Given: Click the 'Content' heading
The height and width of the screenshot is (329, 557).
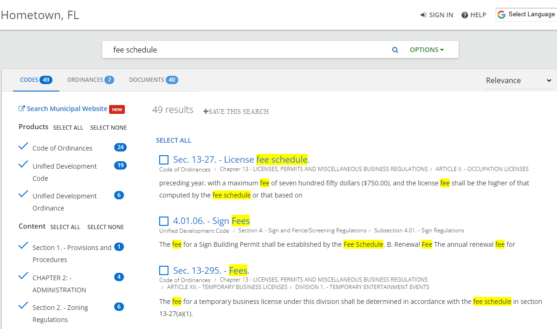Looking at the screenshot, I should [x=32, y=226].
